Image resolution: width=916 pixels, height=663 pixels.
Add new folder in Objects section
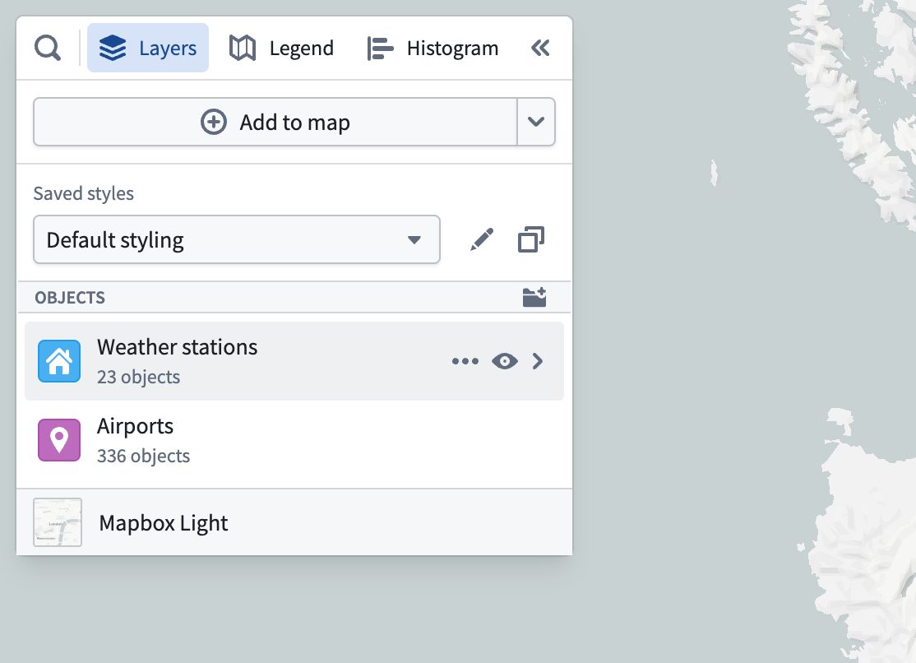point(534,298)
